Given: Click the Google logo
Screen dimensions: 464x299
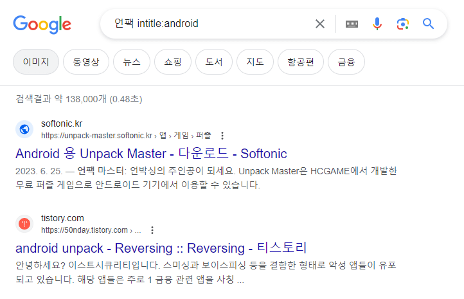Looking at the screenshot, I should tap(42, 24).
